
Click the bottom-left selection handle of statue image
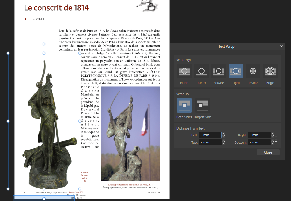click(x=8, y=189)
